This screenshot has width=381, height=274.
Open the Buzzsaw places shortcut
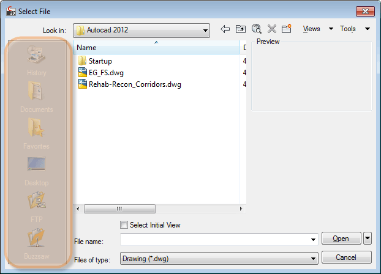tap(37, 243)
